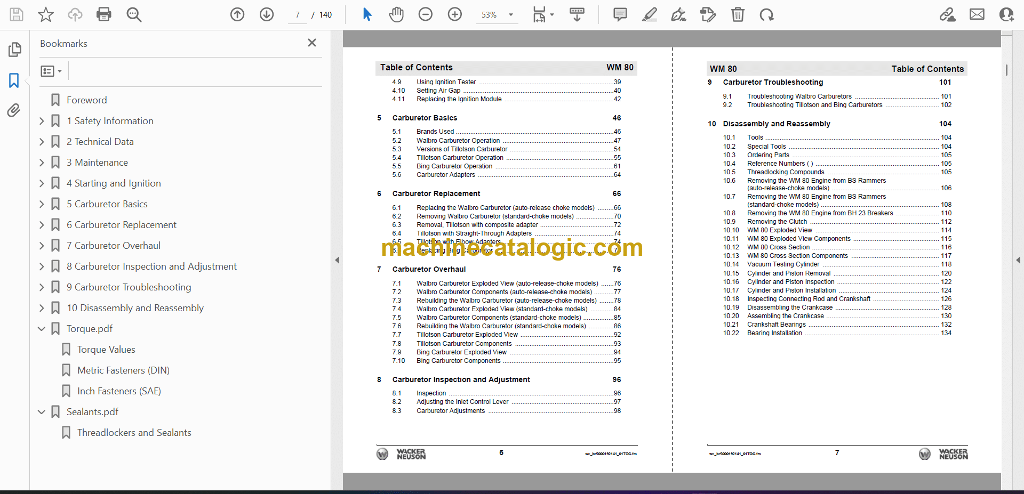Expand the 3 Maintenance bookmark

pos(42,163)
